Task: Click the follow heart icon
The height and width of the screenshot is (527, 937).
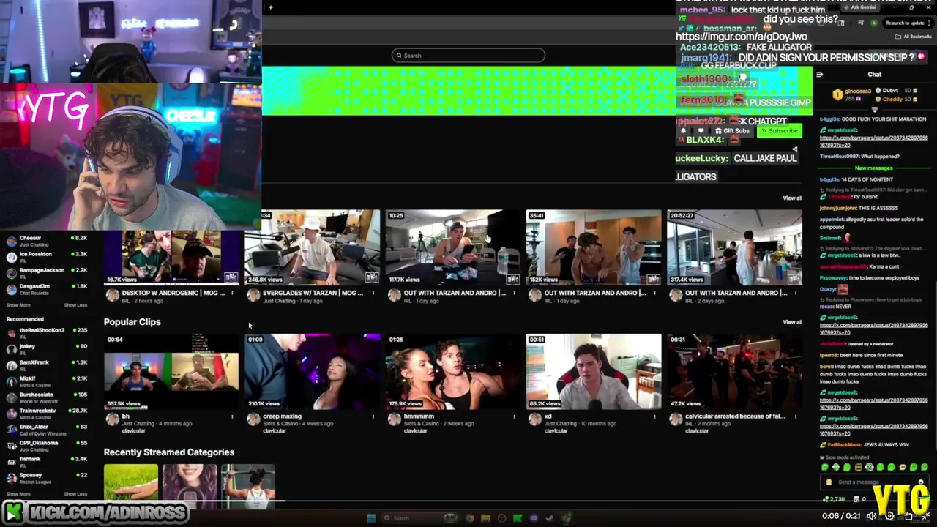Action: point(700,131)
